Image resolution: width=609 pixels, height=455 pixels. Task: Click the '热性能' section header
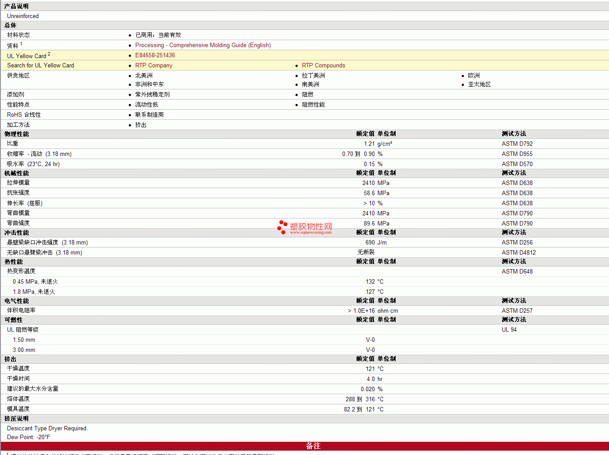[13, 262]
